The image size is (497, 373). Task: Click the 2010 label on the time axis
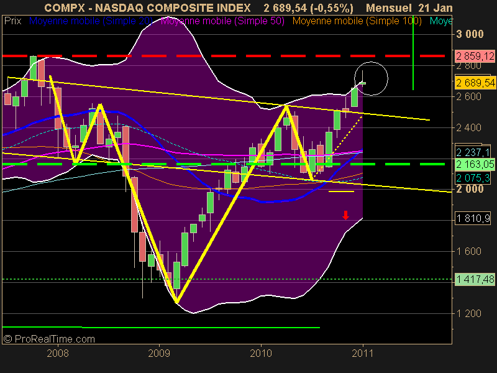pos(261,353)
